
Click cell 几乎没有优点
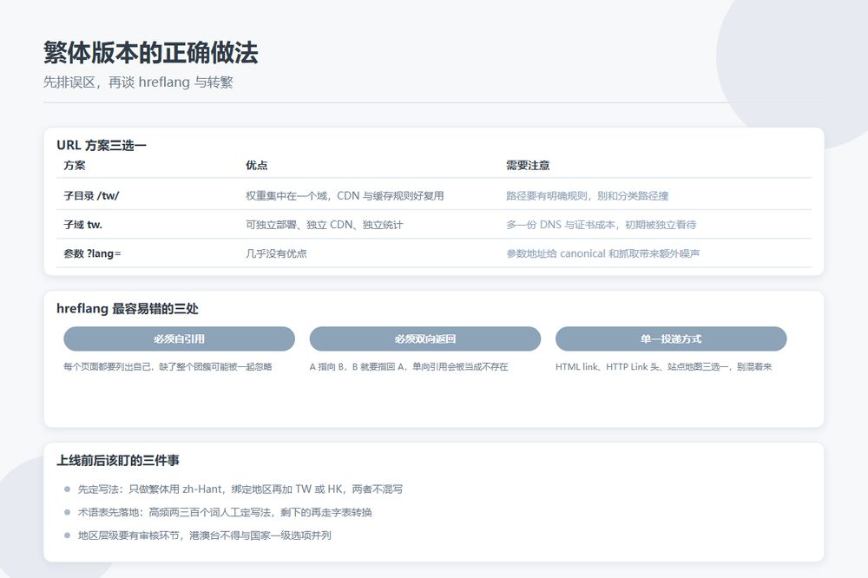tap(276, 253)
